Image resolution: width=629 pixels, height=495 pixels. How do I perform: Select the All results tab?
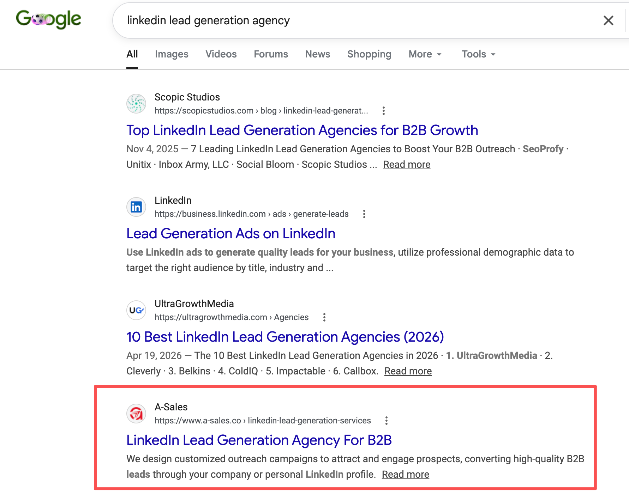132,54
